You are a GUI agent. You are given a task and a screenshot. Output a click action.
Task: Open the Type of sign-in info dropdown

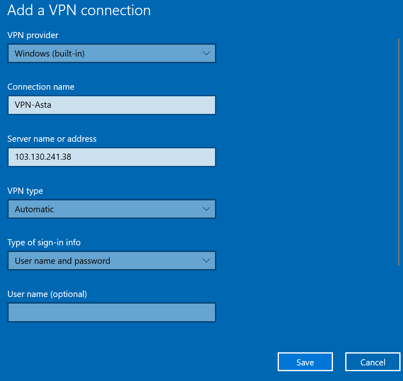pos(111,261)
